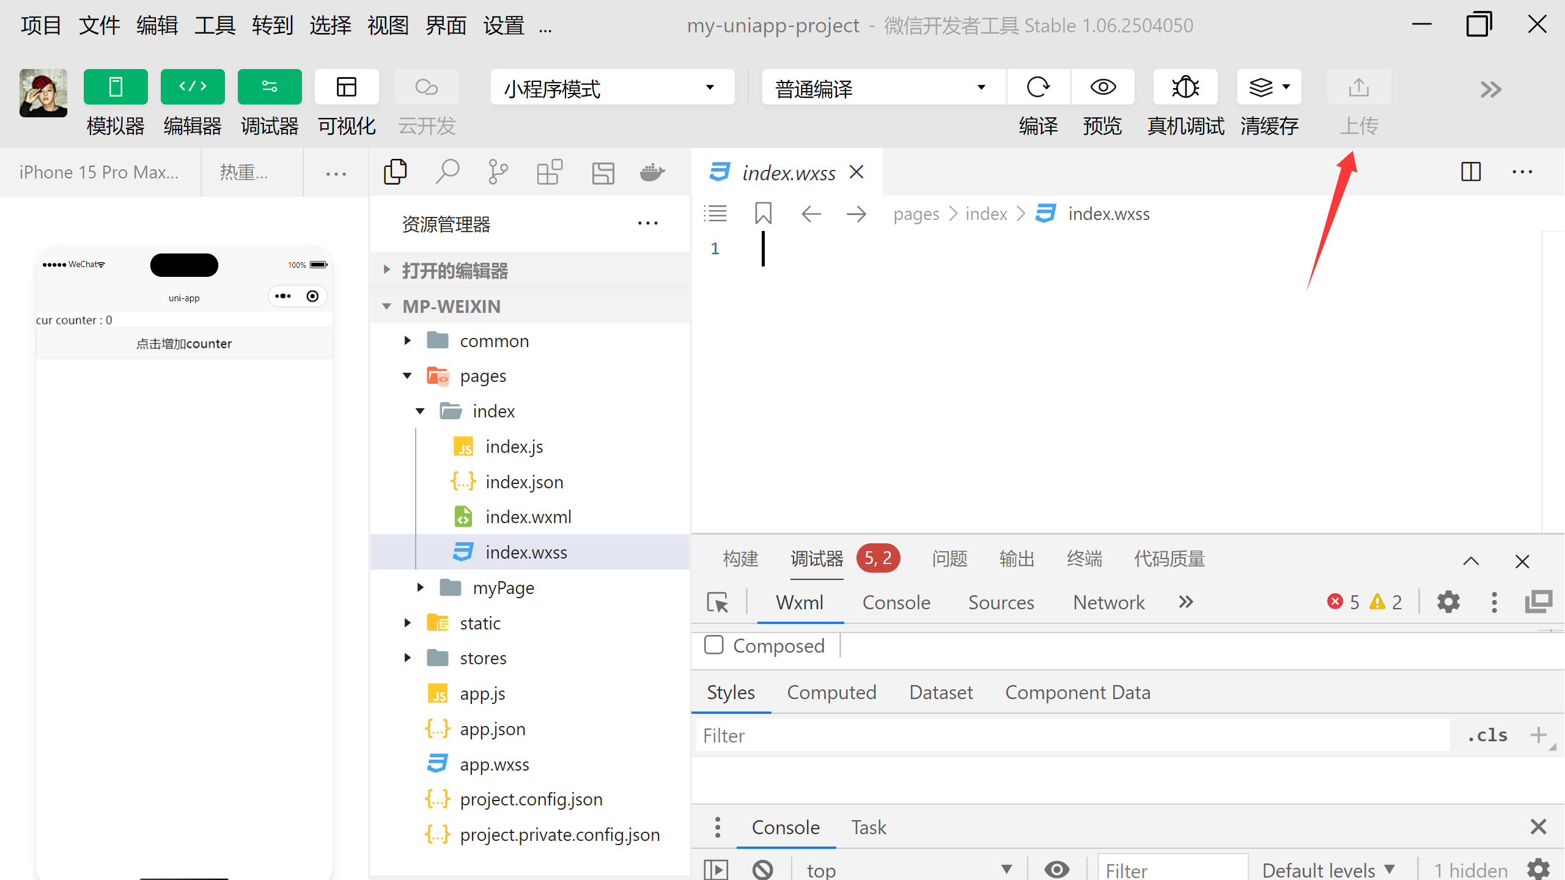The width and height of the screenshot is (1565, 880).
Task: Switch to the Console devtools tab
Action: pyautogui.click(x=896, y=603)
